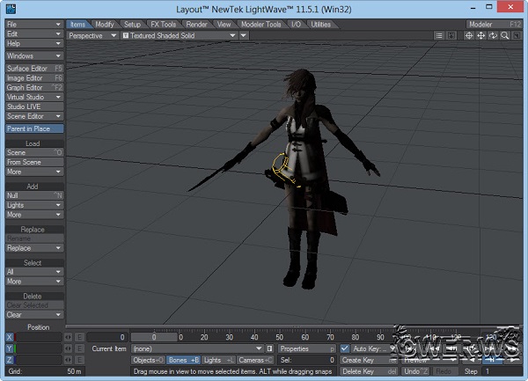Viewport: 528px width, 381px height.
Task: Click the X channel envelope E button
Action: pos(79,337)
